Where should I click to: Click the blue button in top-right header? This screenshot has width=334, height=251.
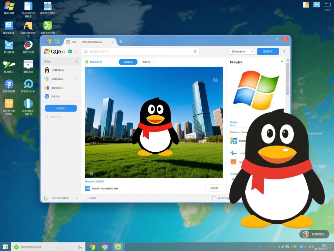pyautogui.click(x=268, y=51)
